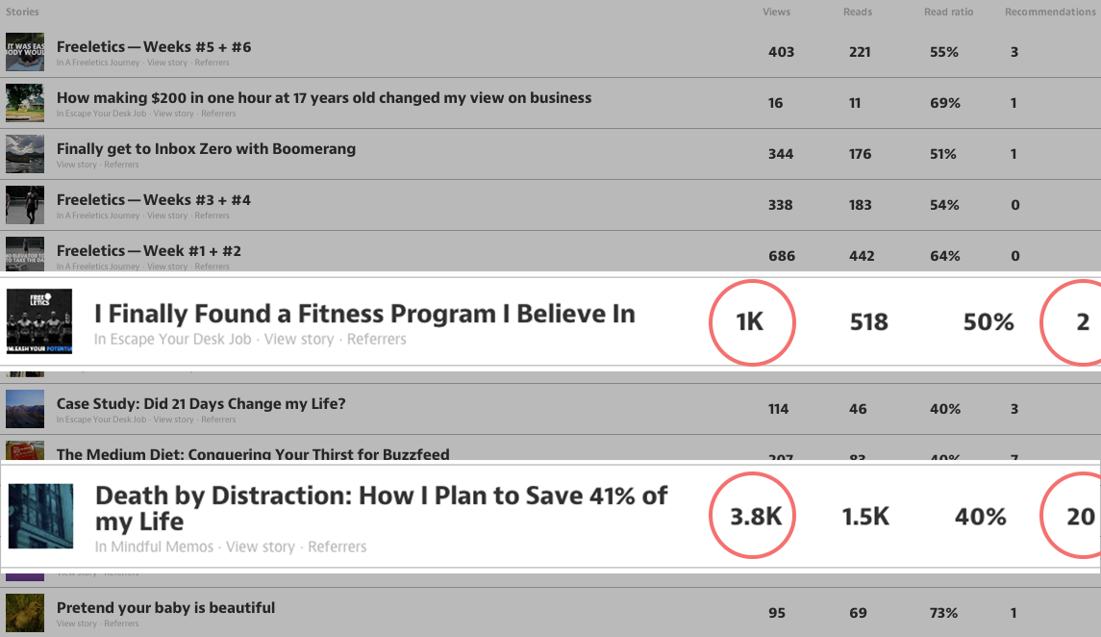Viewport: 1101px width, 637px height.
Task: Open the Death by Distraction thumbnail
Action: click(40, 516)
